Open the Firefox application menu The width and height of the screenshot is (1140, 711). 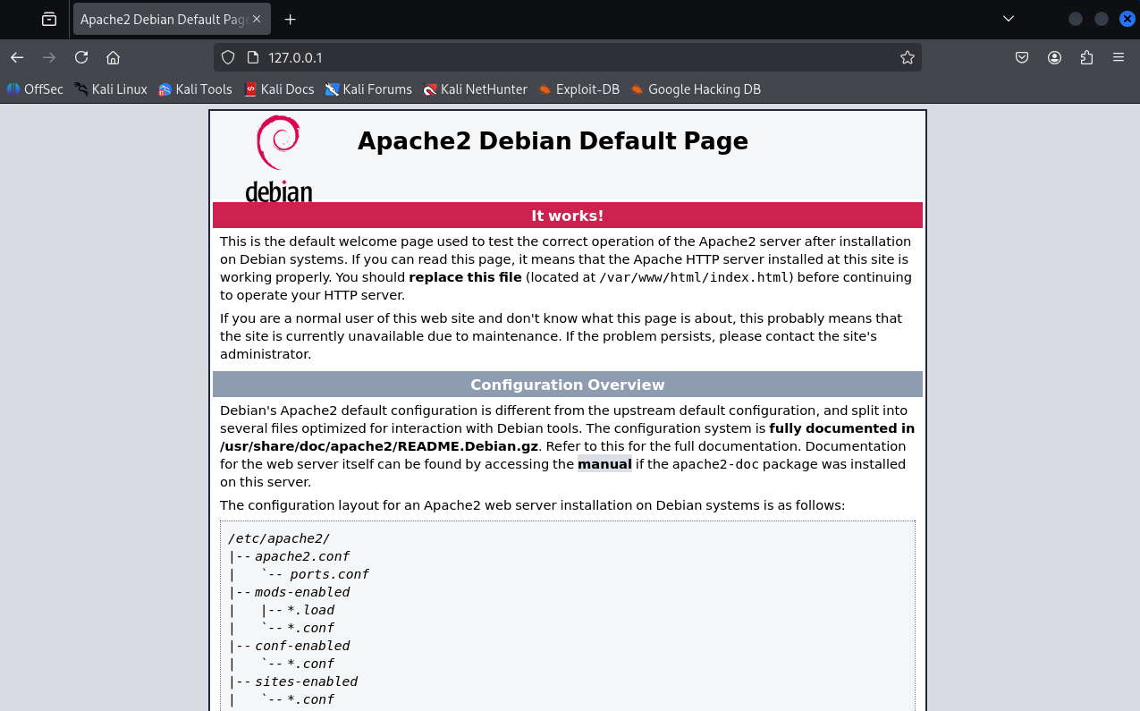pyautogui.click(x=1119, y=57)
